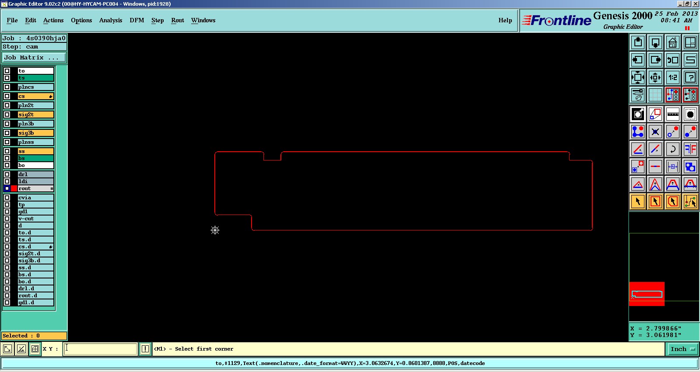
Task: Click the mirror F flip icon
Action: point(690,149)
